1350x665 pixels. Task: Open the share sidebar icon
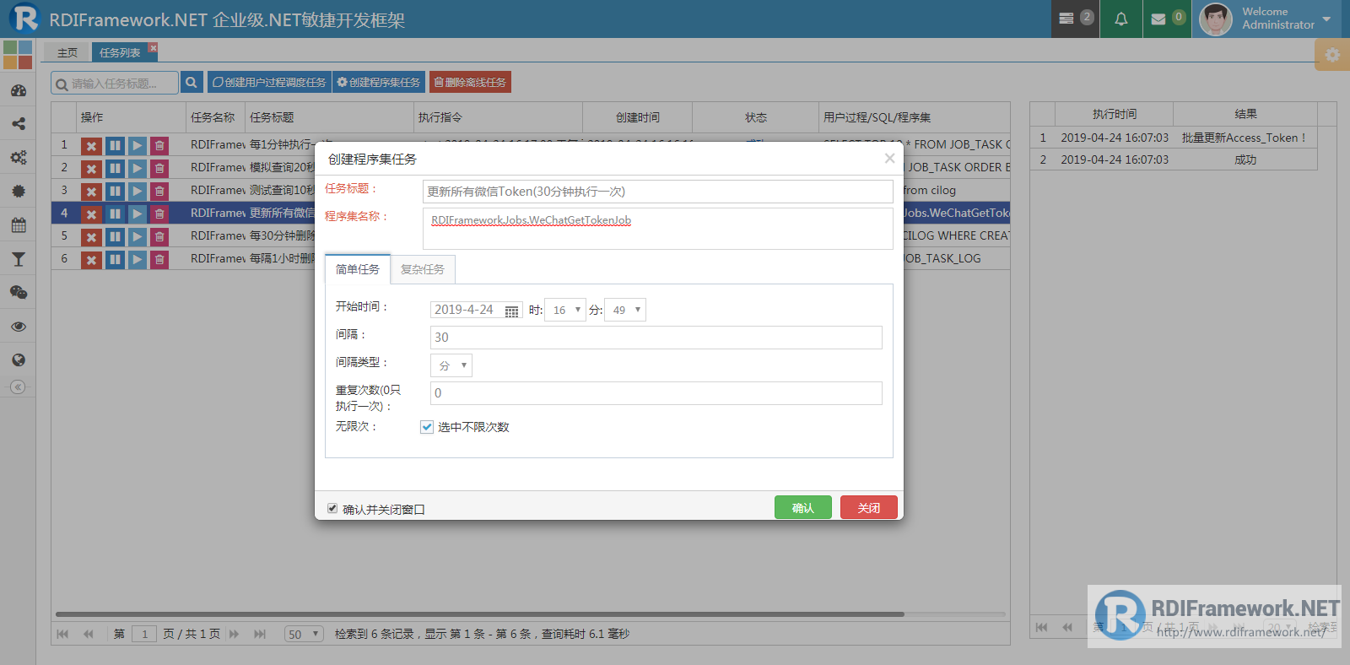[18, 124]
